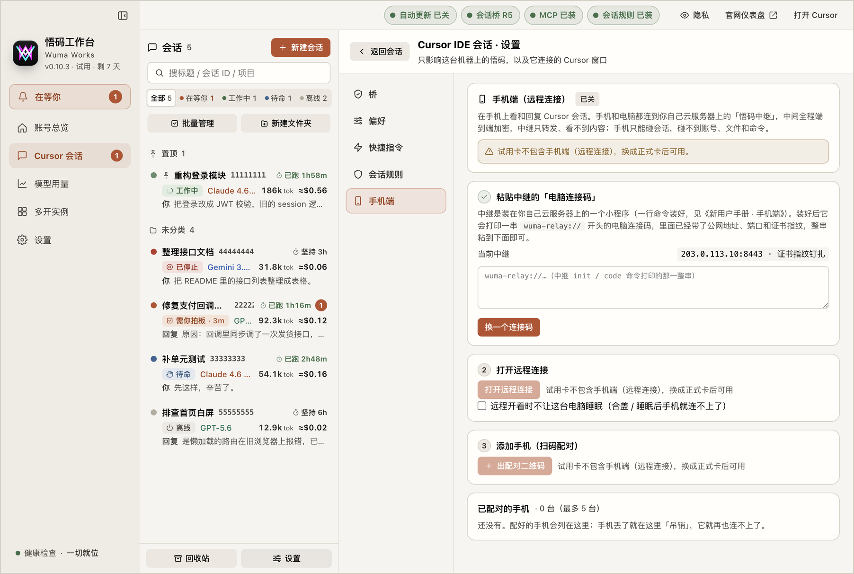Screen dimensions: 854x574
Task: Filter sessions by 在等你 1
Action: coord(197,98)
